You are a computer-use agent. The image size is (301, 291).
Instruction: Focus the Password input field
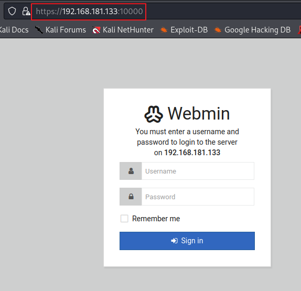pyautogui.click(x=198, y=197)
